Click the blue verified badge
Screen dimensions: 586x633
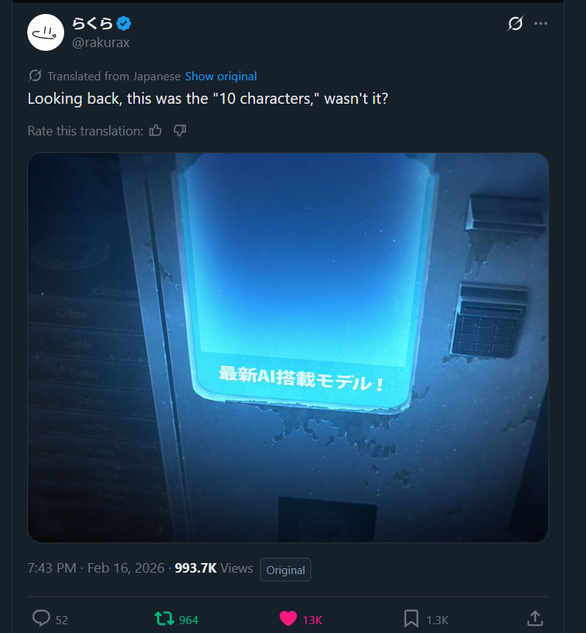[x=124, y=24]
